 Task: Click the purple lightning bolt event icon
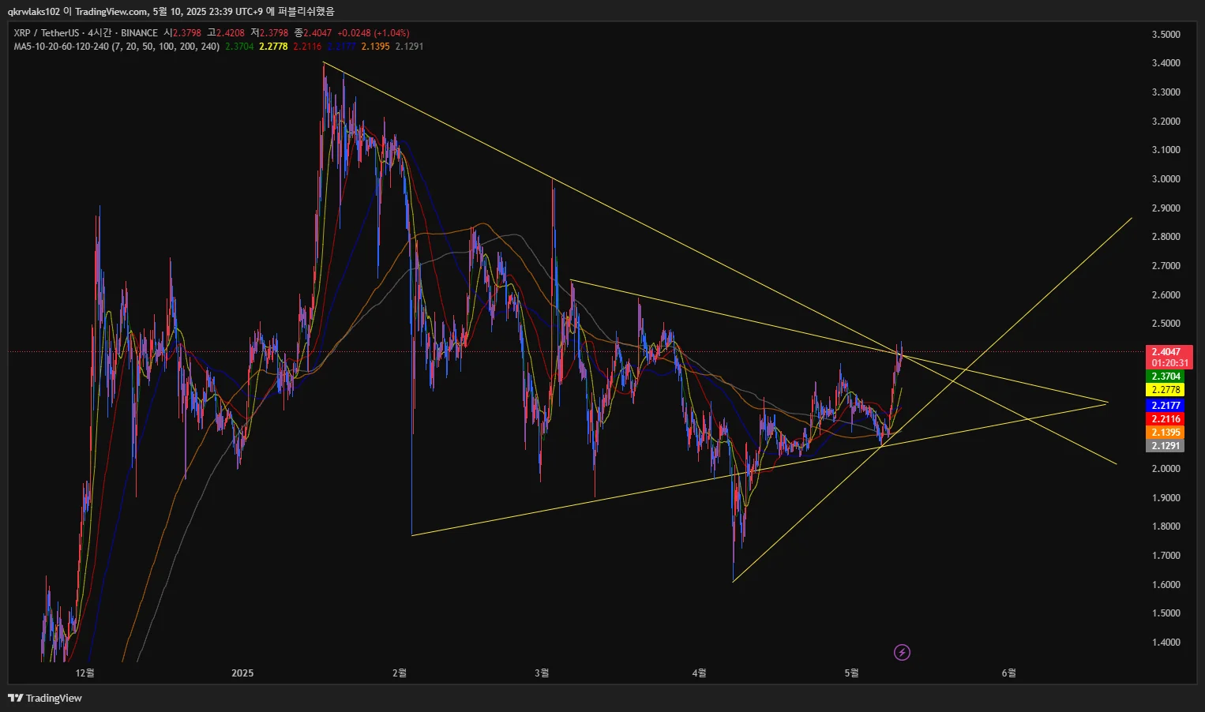coord(902,652)
